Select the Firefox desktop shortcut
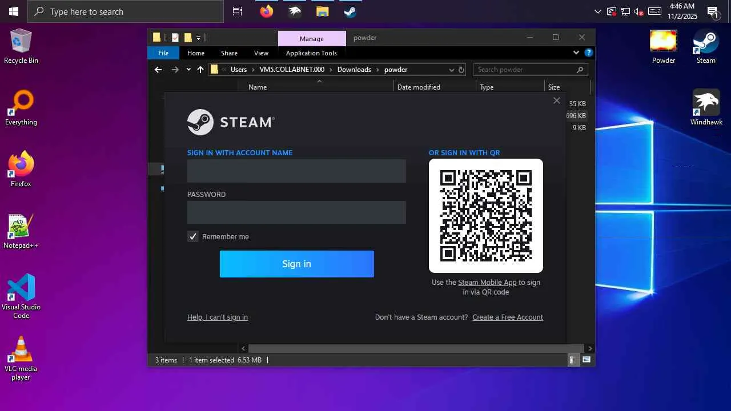Screen dimensions: 731x411 [21, 170]
